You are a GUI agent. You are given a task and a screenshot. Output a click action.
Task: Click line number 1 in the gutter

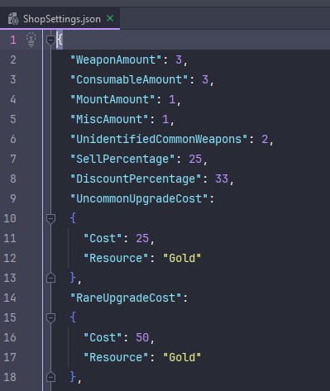tap(13, 41)
